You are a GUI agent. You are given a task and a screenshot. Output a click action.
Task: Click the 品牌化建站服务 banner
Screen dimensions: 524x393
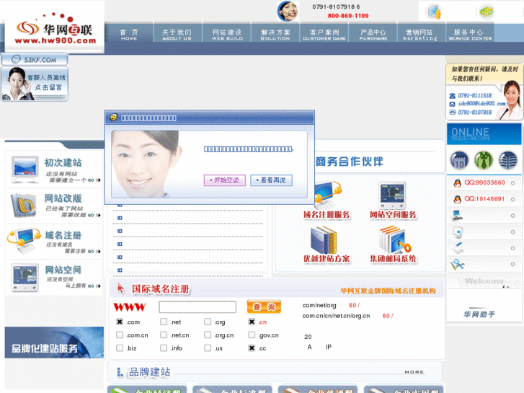[x=54, y=343]
